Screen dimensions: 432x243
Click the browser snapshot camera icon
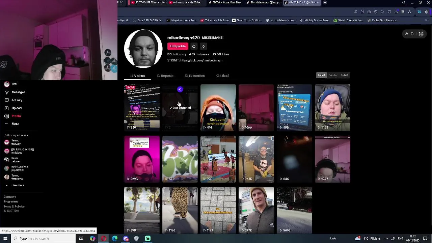[x=369, y=12]
